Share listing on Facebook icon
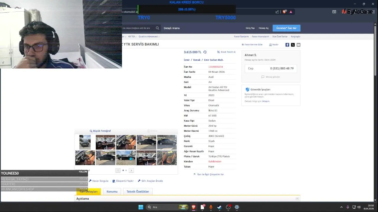Viewport: 378px width, 212px height. click(287, 45)
